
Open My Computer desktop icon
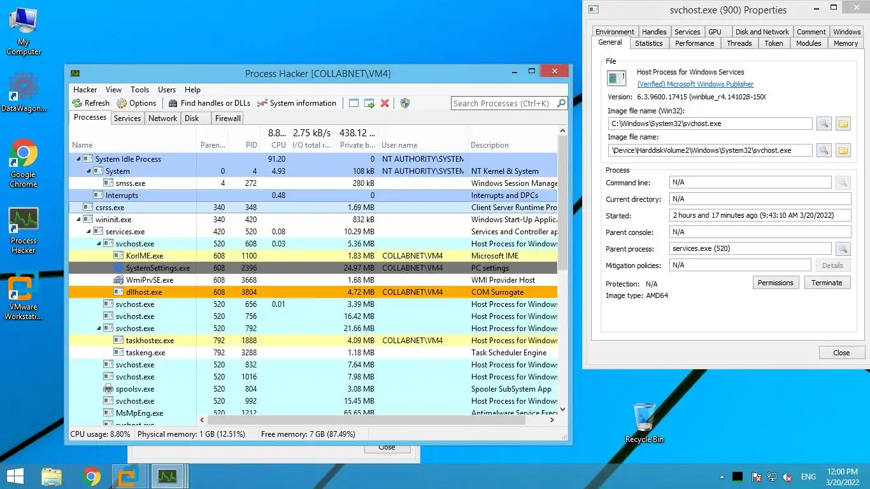[24, 32]
